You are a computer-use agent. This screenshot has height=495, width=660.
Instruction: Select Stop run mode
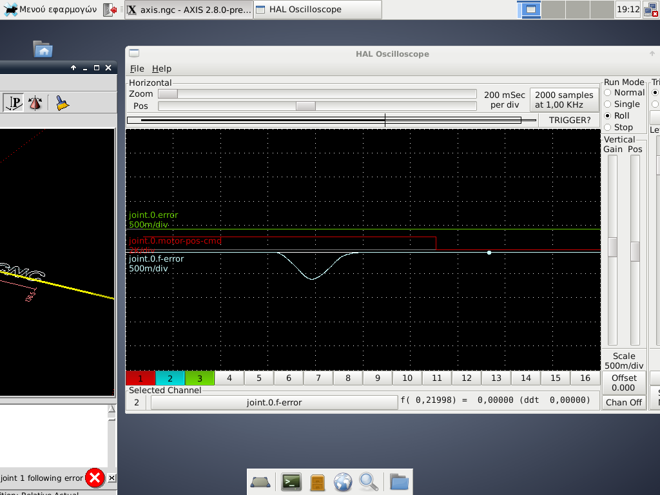608,128
